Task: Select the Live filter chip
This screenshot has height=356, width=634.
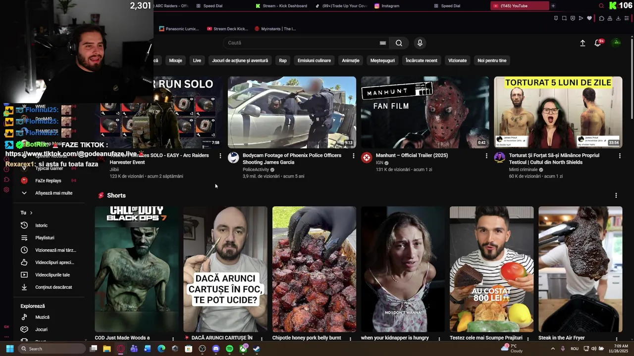Action: (197, 60)
